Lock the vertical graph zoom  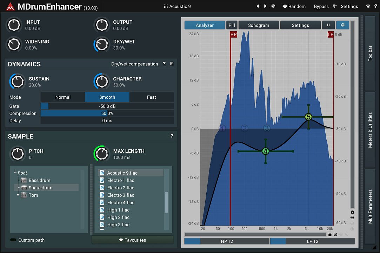(352, 212)
